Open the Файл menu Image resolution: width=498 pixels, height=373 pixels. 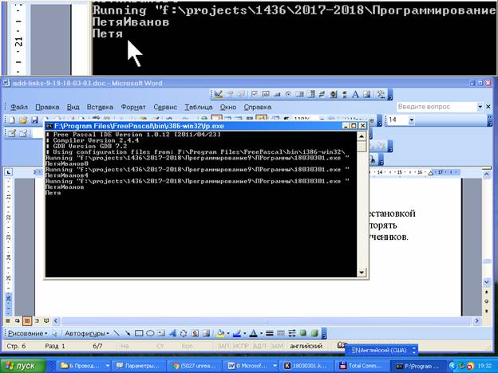click(19, 108)
